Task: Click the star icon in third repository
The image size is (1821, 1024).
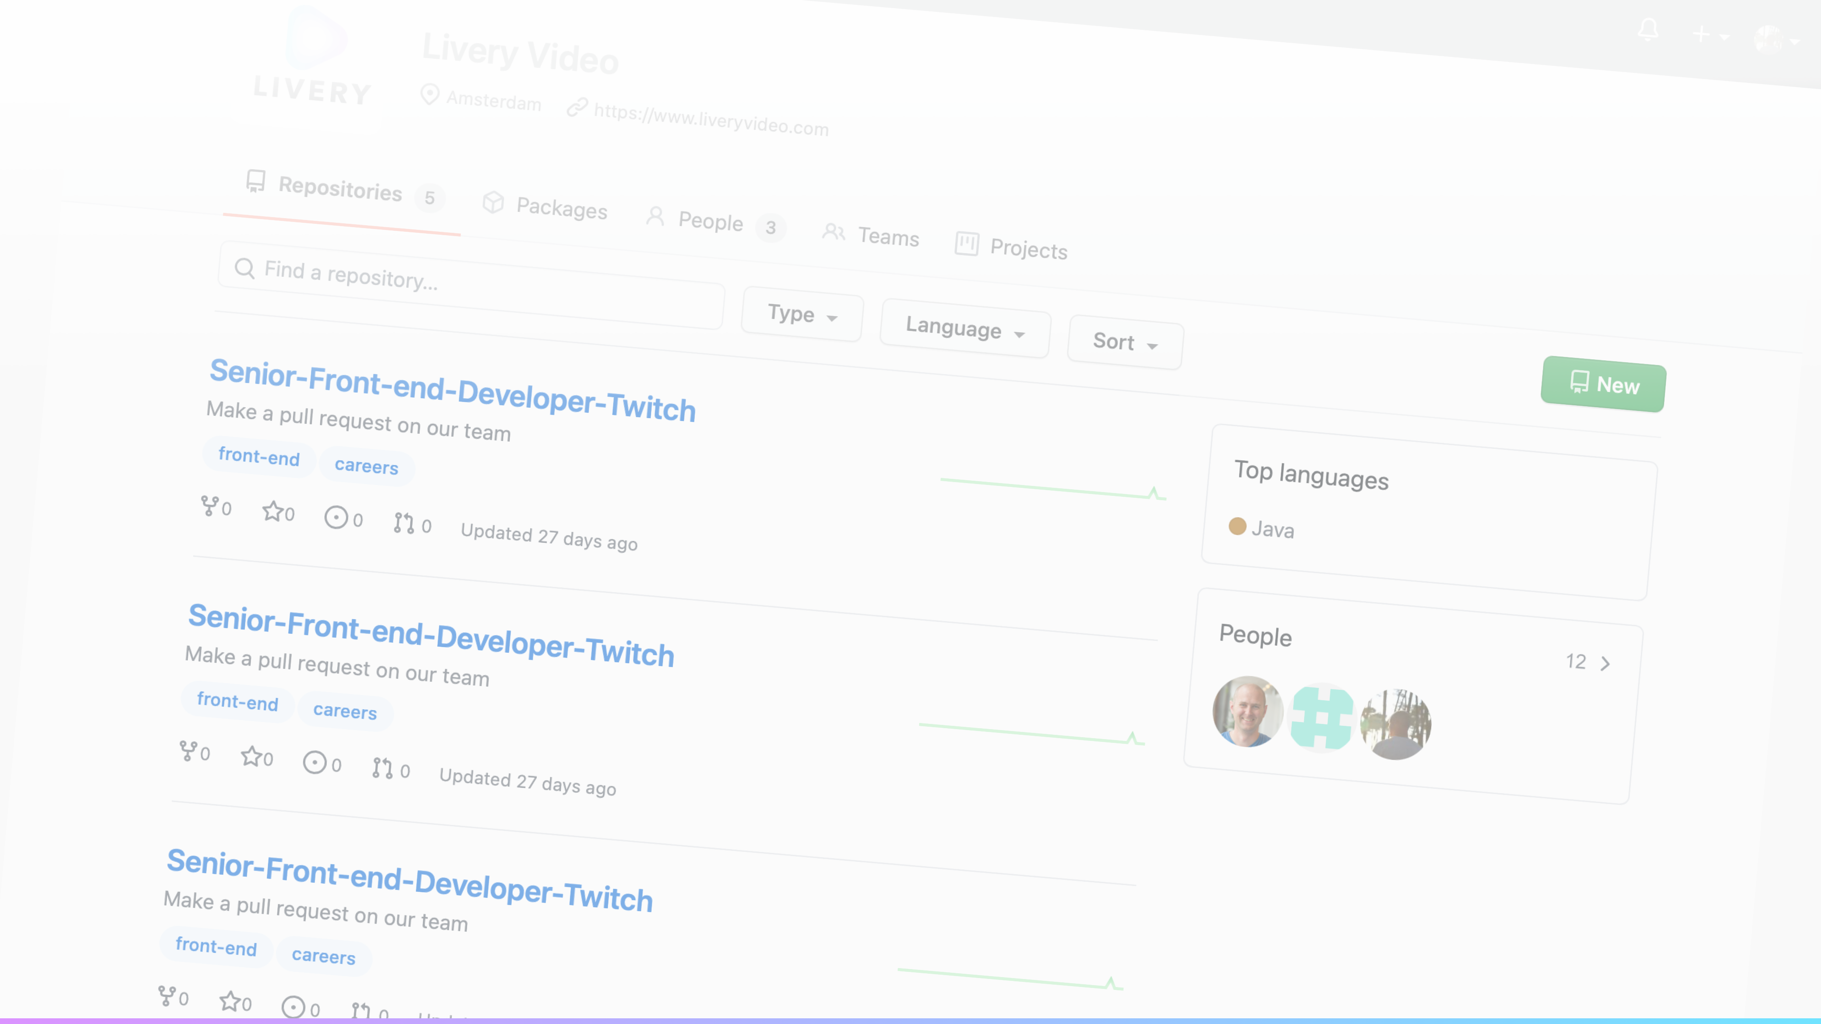Action: pyautogui.click(x=230, y=1001)
